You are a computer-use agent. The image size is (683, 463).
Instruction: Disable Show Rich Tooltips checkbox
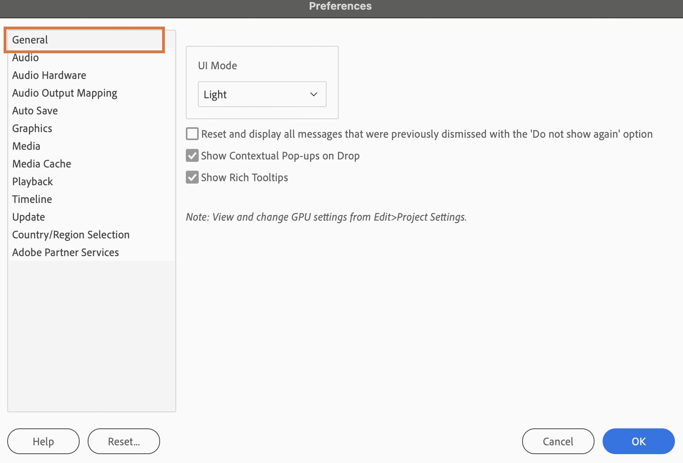click(x=192, y=177)
